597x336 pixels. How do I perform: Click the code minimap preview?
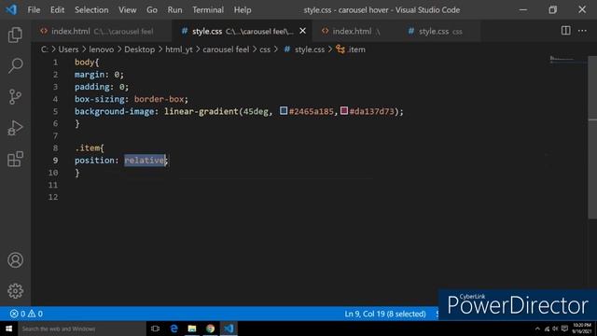pyautogui.click(x=562, y=59)
